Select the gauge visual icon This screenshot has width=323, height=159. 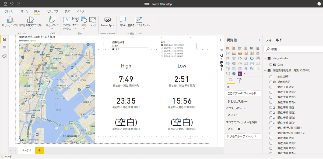(240, 63)
